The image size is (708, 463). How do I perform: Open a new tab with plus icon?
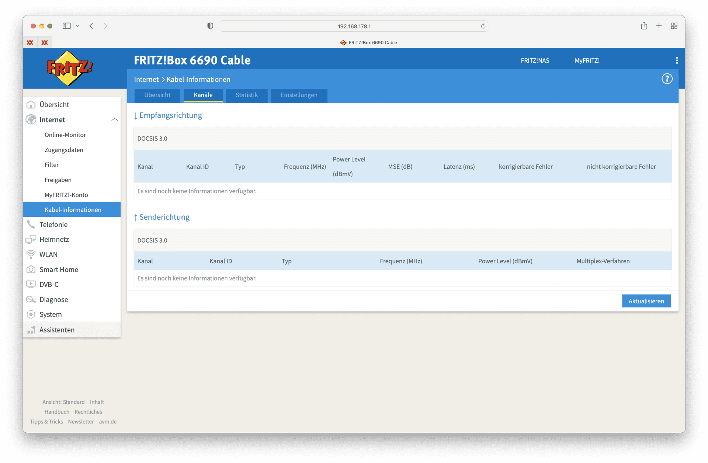[x=659, y=26]
